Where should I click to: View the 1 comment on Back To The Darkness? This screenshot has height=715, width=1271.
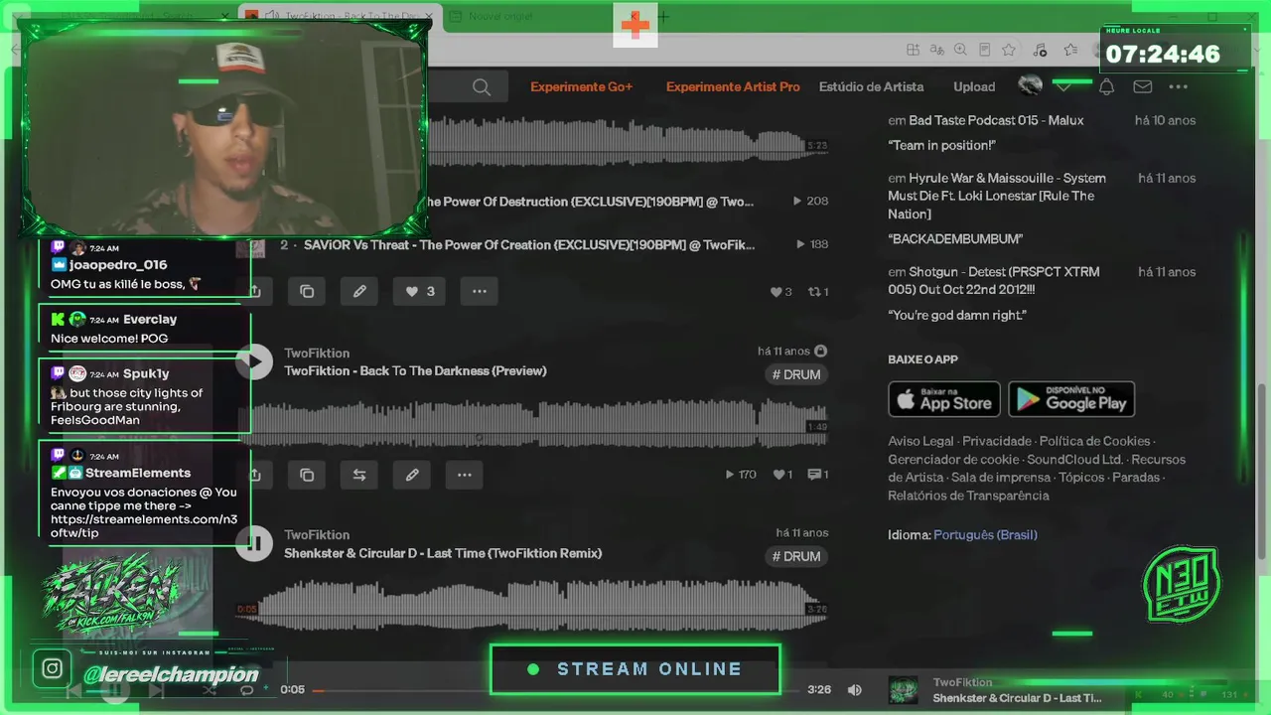(818, 475)
